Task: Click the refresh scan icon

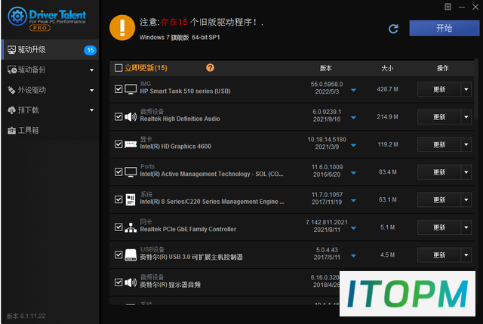Action: click(x=393, y=29)
